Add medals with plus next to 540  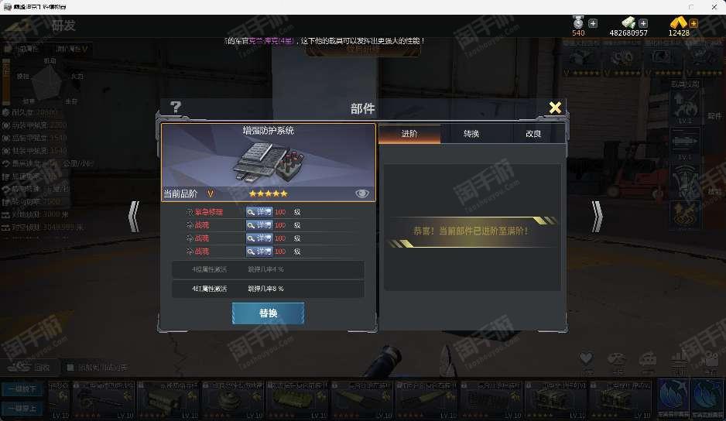coord(593,23)
